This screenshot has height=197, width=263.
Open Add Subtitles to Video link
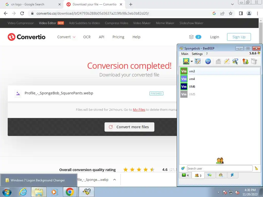[x=84, y=23]
